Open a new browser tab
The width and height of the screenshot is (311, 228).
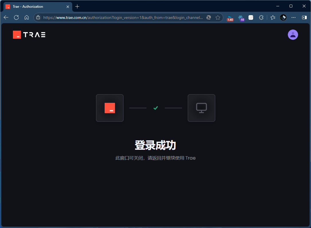tap(77, 7)
